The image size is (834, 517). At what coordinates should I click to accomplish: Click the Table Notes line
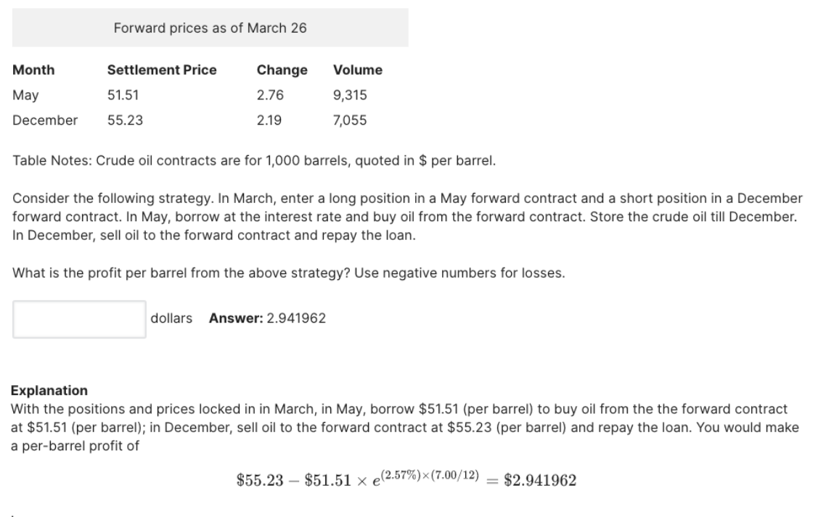(254, 160)
